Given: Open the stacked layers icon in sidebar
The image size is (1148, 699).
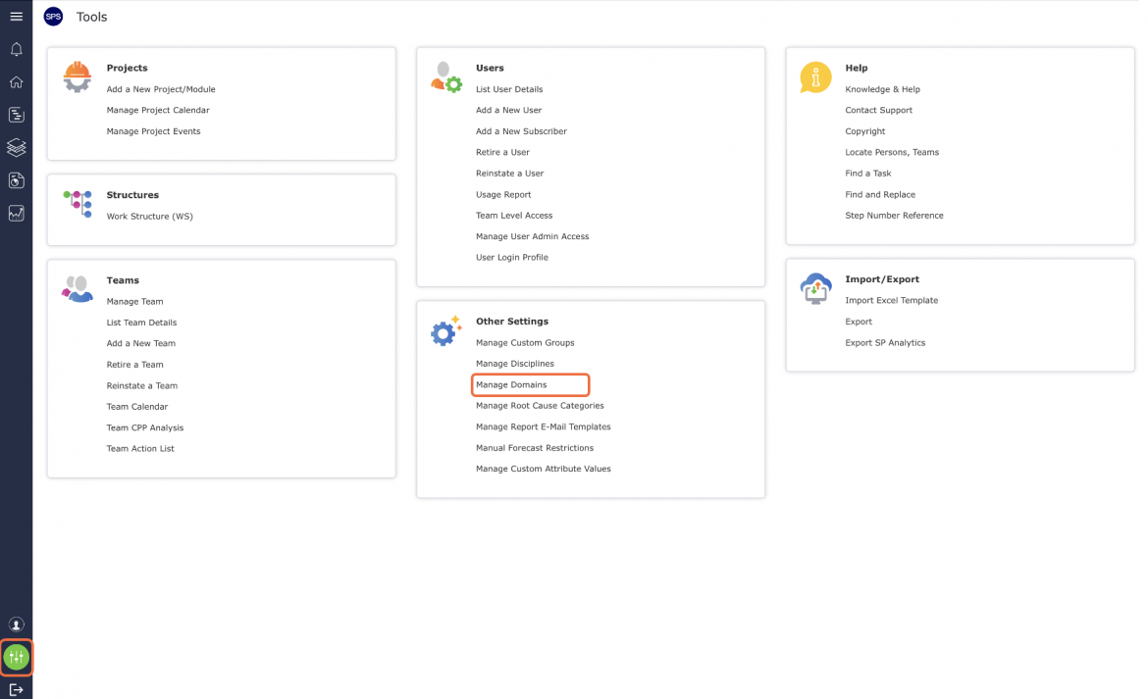Looking at the screenshot, I should click(x=16, y=147).
